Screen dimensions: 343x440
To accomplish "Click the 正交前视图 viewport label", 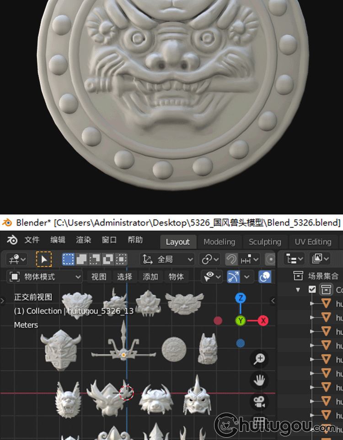I will pos(33,297).
